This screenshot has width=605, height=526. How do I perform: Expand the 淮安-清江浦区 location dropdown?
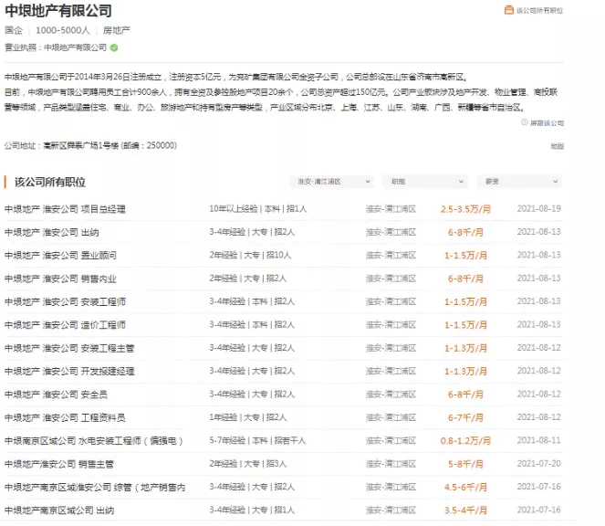coord(331,182)
